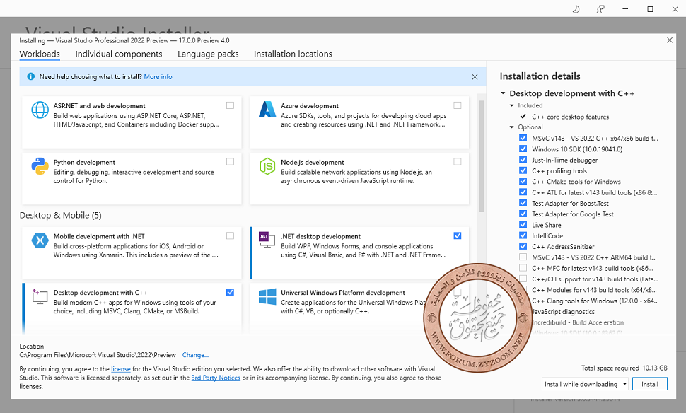This screenshot has width=686, height=413.
Task: Click the JavaScript diagnostics item
Action: (563, 311)
